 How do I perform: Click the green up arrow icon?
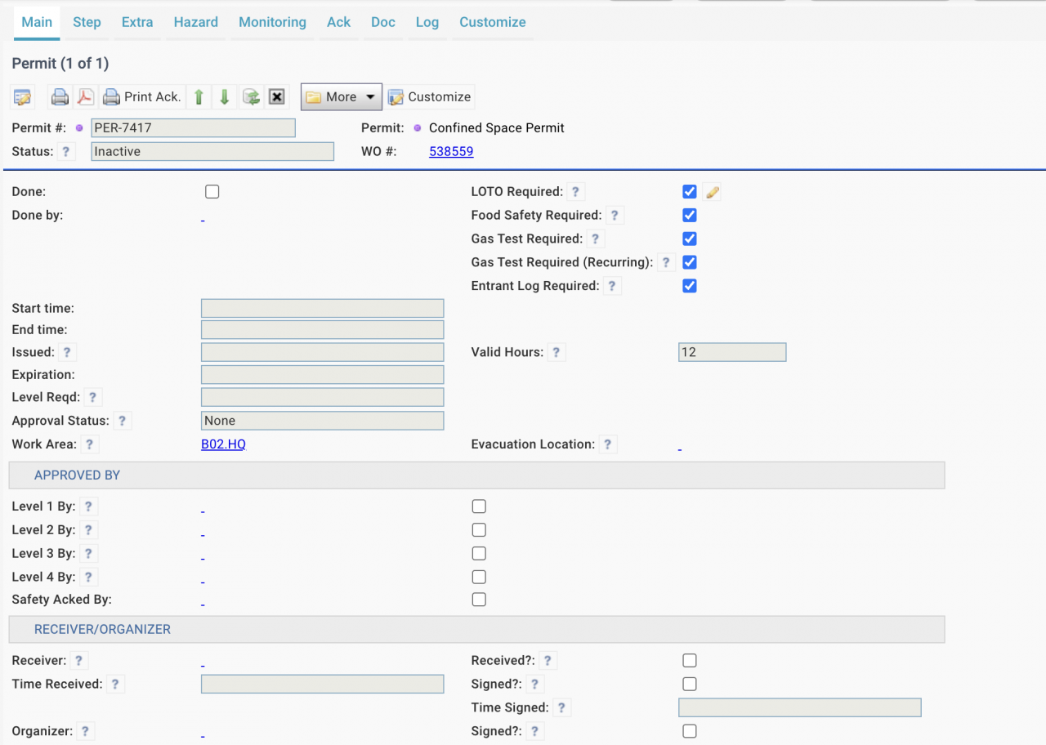tap(199, 97)
